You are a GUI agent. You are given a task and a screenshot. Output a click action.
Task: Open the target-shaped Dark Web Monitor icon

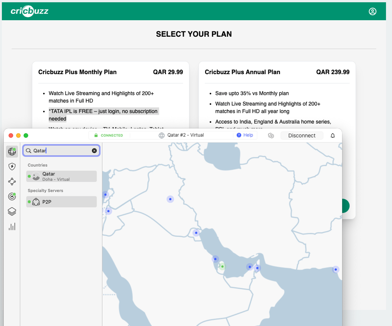tap(12, 196)
